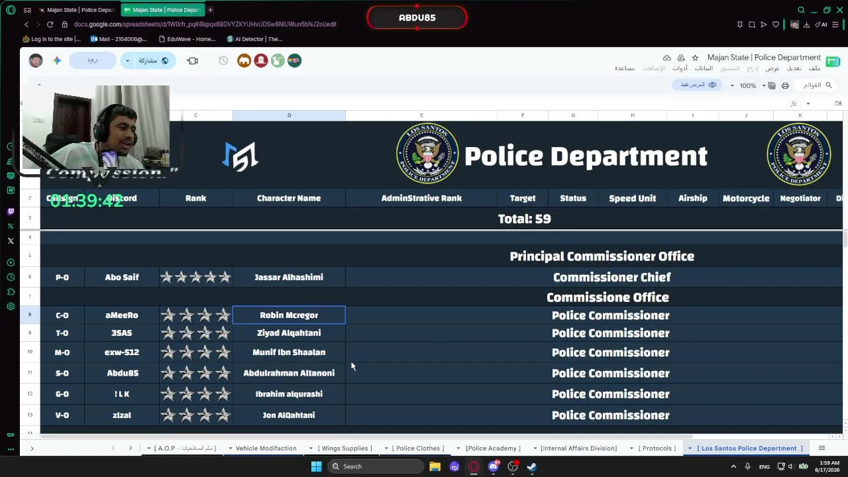The height and width of the screenshot is (477, 848).
Task: Star the Majan State spreadsheet
Action: (695, 58)
